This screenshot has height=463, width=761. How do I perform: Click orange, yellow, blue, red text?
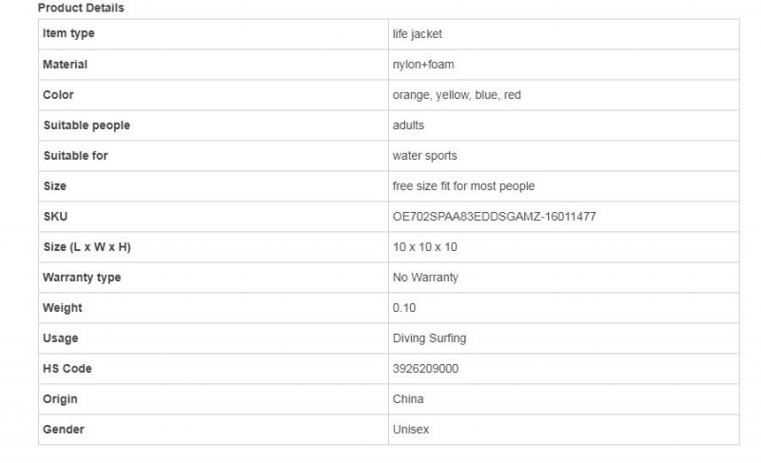pos(457,95)
